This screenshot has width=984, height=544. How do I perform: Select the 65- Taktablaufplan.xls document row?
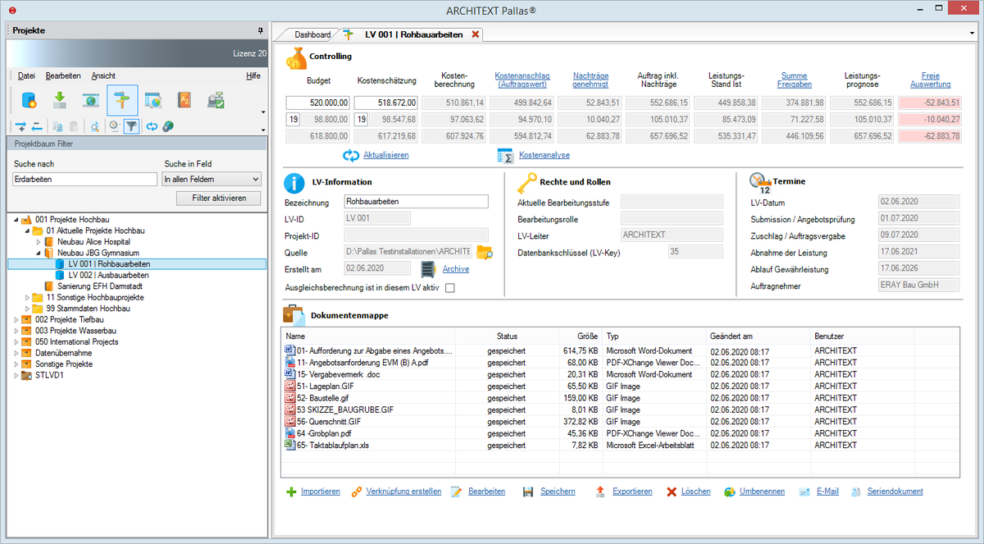coord(619,445)
